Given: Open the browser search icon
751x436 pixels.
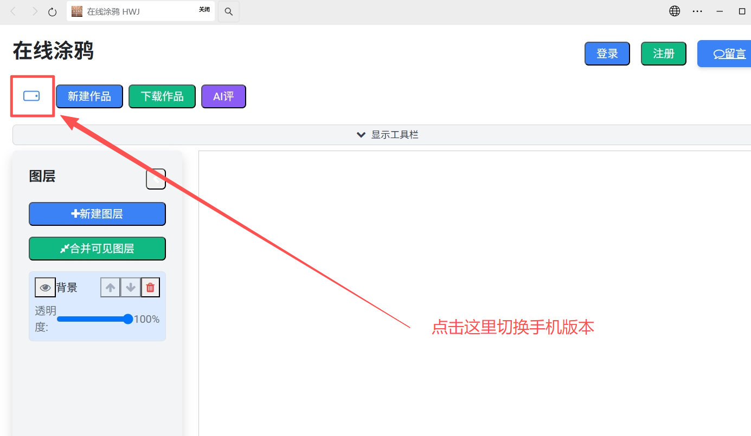Looking at the screenshot, I should [x=228, y=11].
